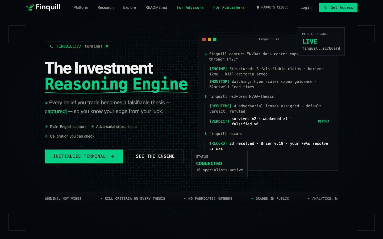The height and width of the screenshot is (239, 383).
Task: Click the Calibration you can check text
Action: 72,136
